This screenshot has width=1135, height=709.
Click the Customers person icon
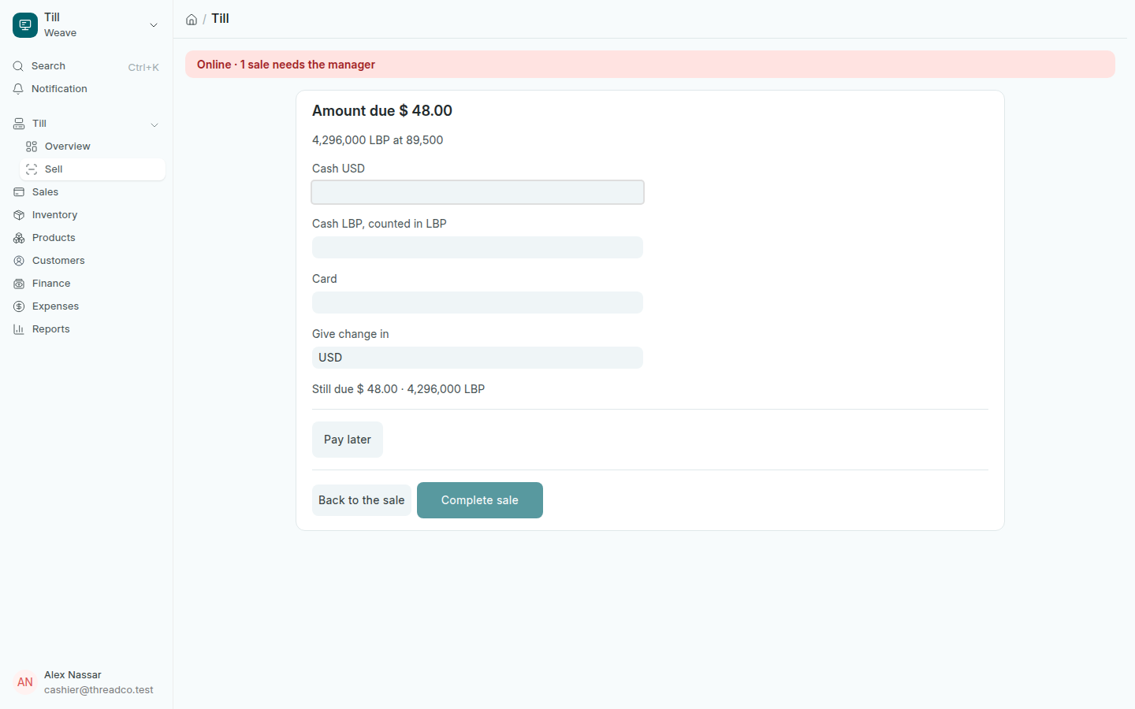(x=19, y=261)
